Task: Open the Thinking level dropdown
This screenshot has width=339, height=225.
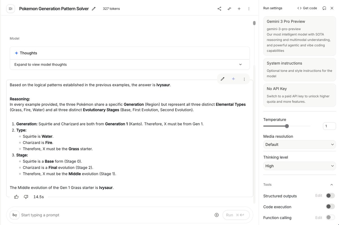Action: pos(299,166)
